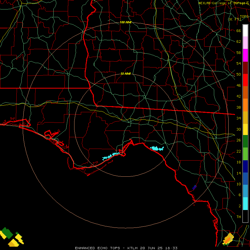The height and width of the screenshot is (250, 250).
Task: Click the "38" scale value label
Action: 239,107
